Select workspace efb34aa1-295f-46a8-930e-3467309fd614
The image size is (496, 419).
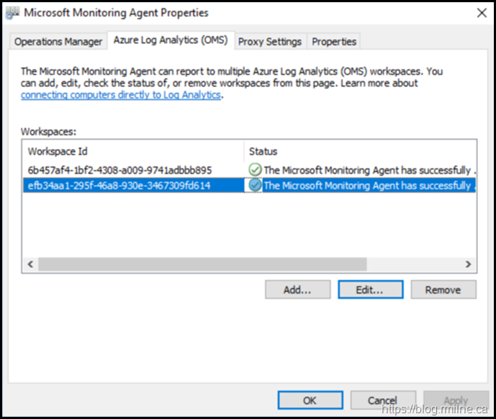pos(120,185)
